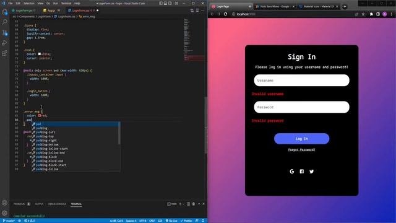Toggle secondary sidebar layout icon in title bar
Viewport: 396px width, 223px height.
(170, 3)
